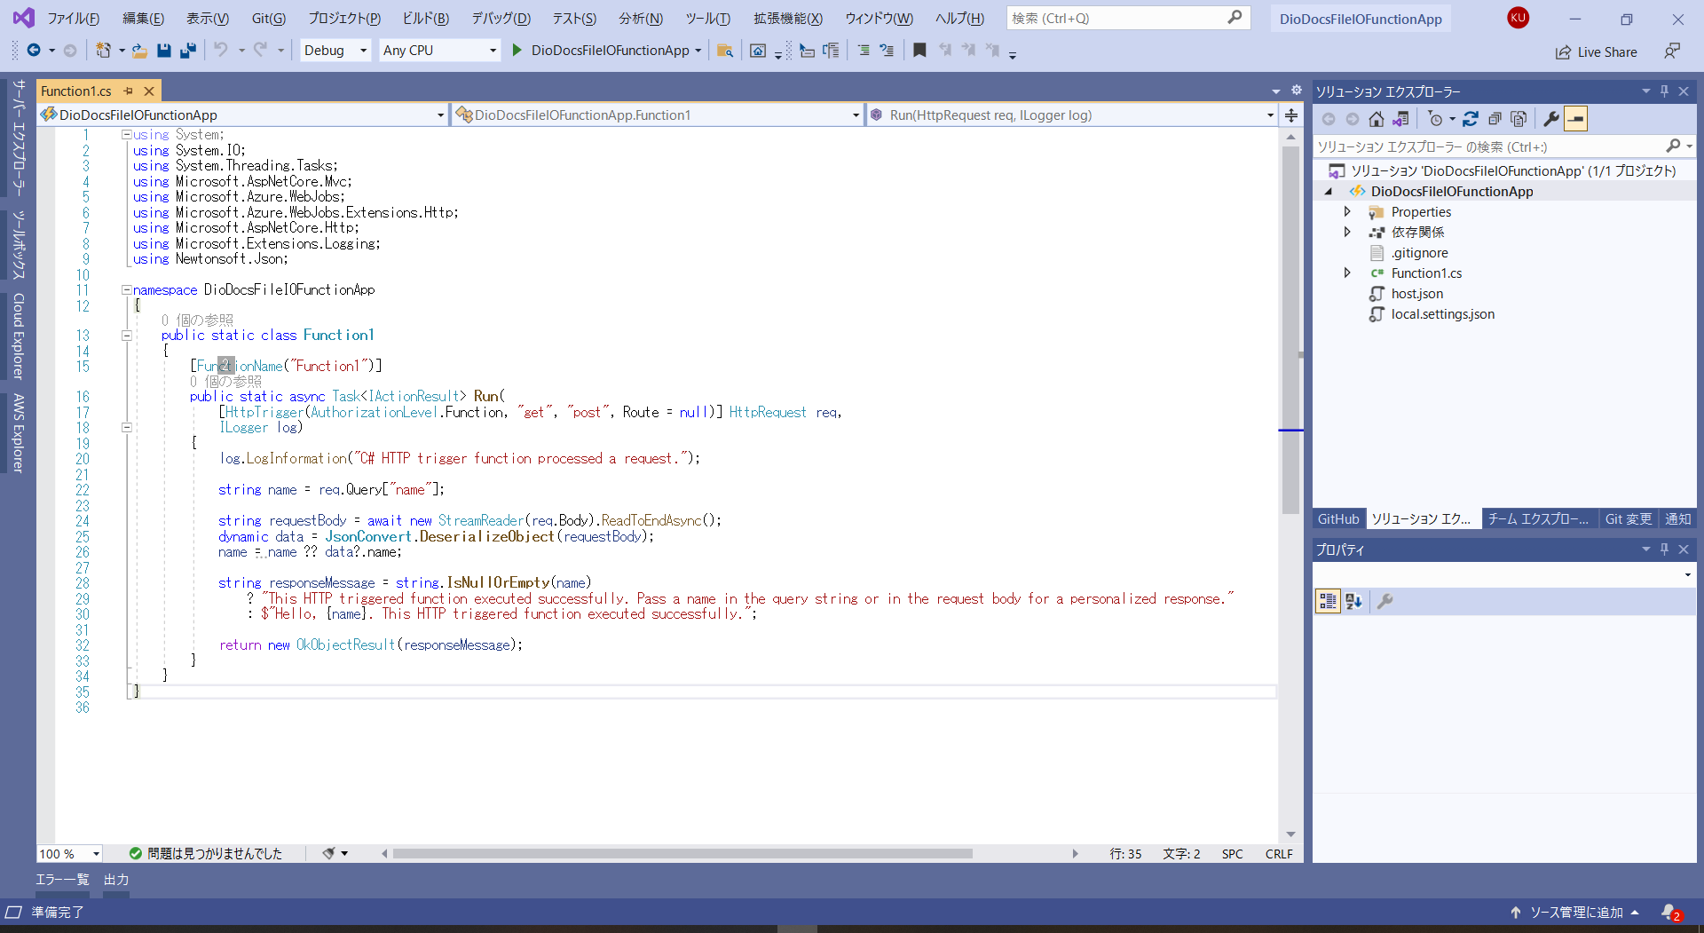This screenshot has height=933, width=1704.
Task: Click the Open File folder icon
Action: 139,51
